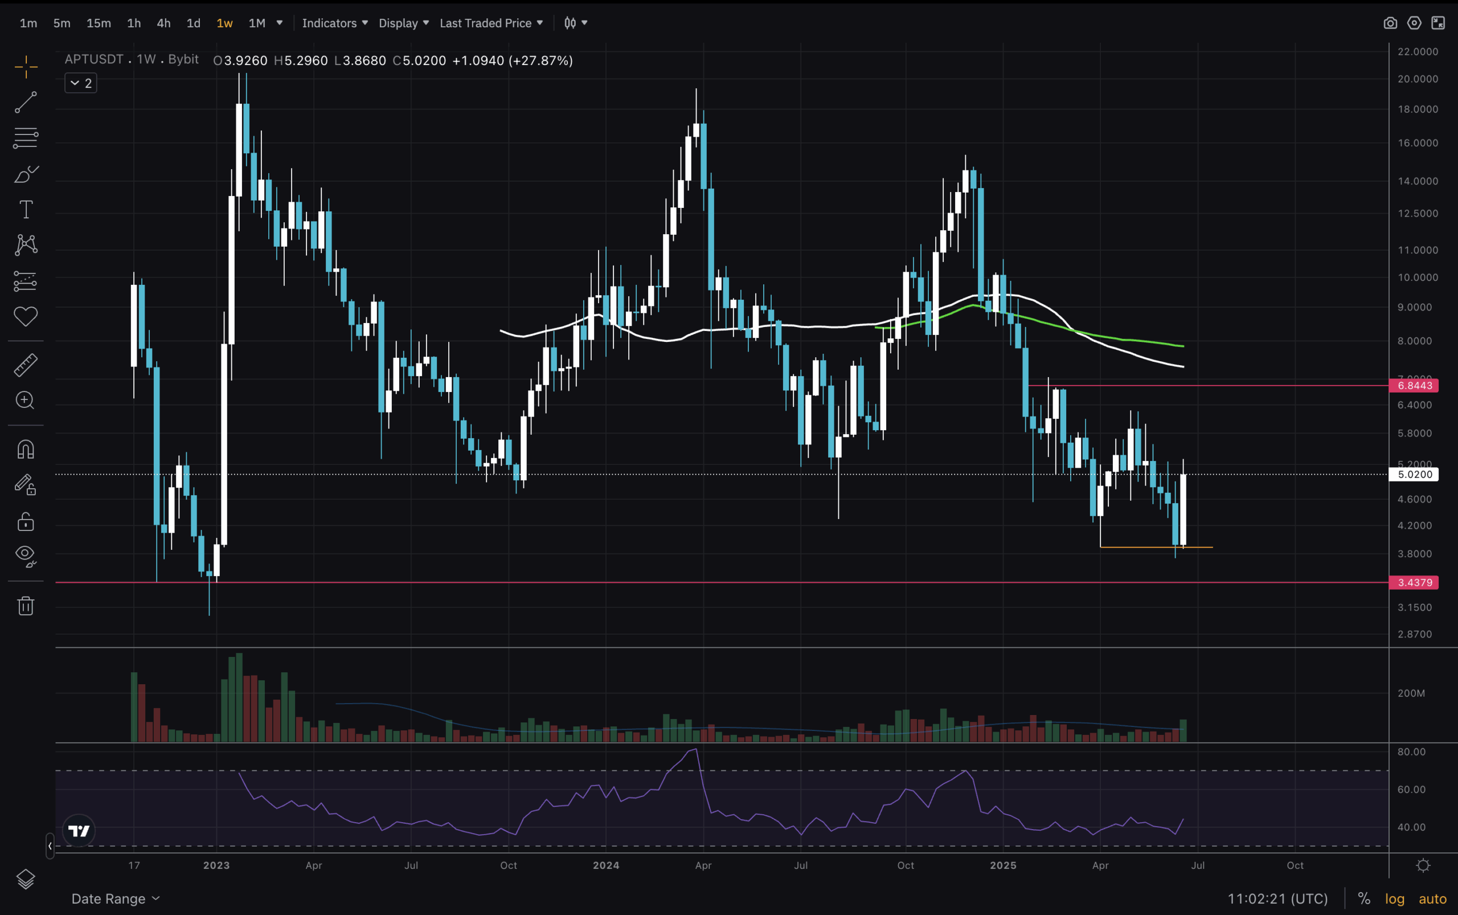Take a chart snapshot with camera icon
The width and height of the screenshot is (1458, 915).
point(1390,23)
